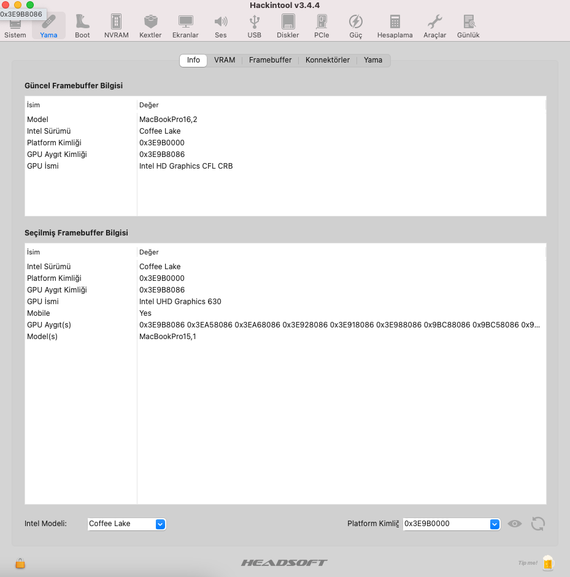Switch to the VRAM tab
The height and width of the screenshot is (577, 570).
point(225,60)
